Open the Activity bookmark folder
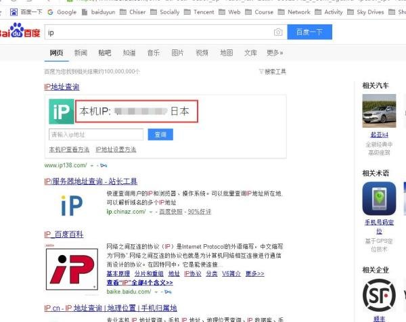Image resolution: width=406 pixels, height=322 pixels. [329, 12]
